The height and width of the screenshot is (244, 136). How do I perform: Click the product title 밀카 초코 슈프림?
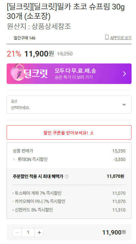(65, 11)
